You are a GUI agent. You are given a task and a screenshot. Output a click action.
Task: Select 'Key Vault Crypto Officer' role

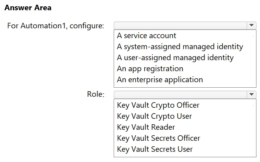coord(158,105)
